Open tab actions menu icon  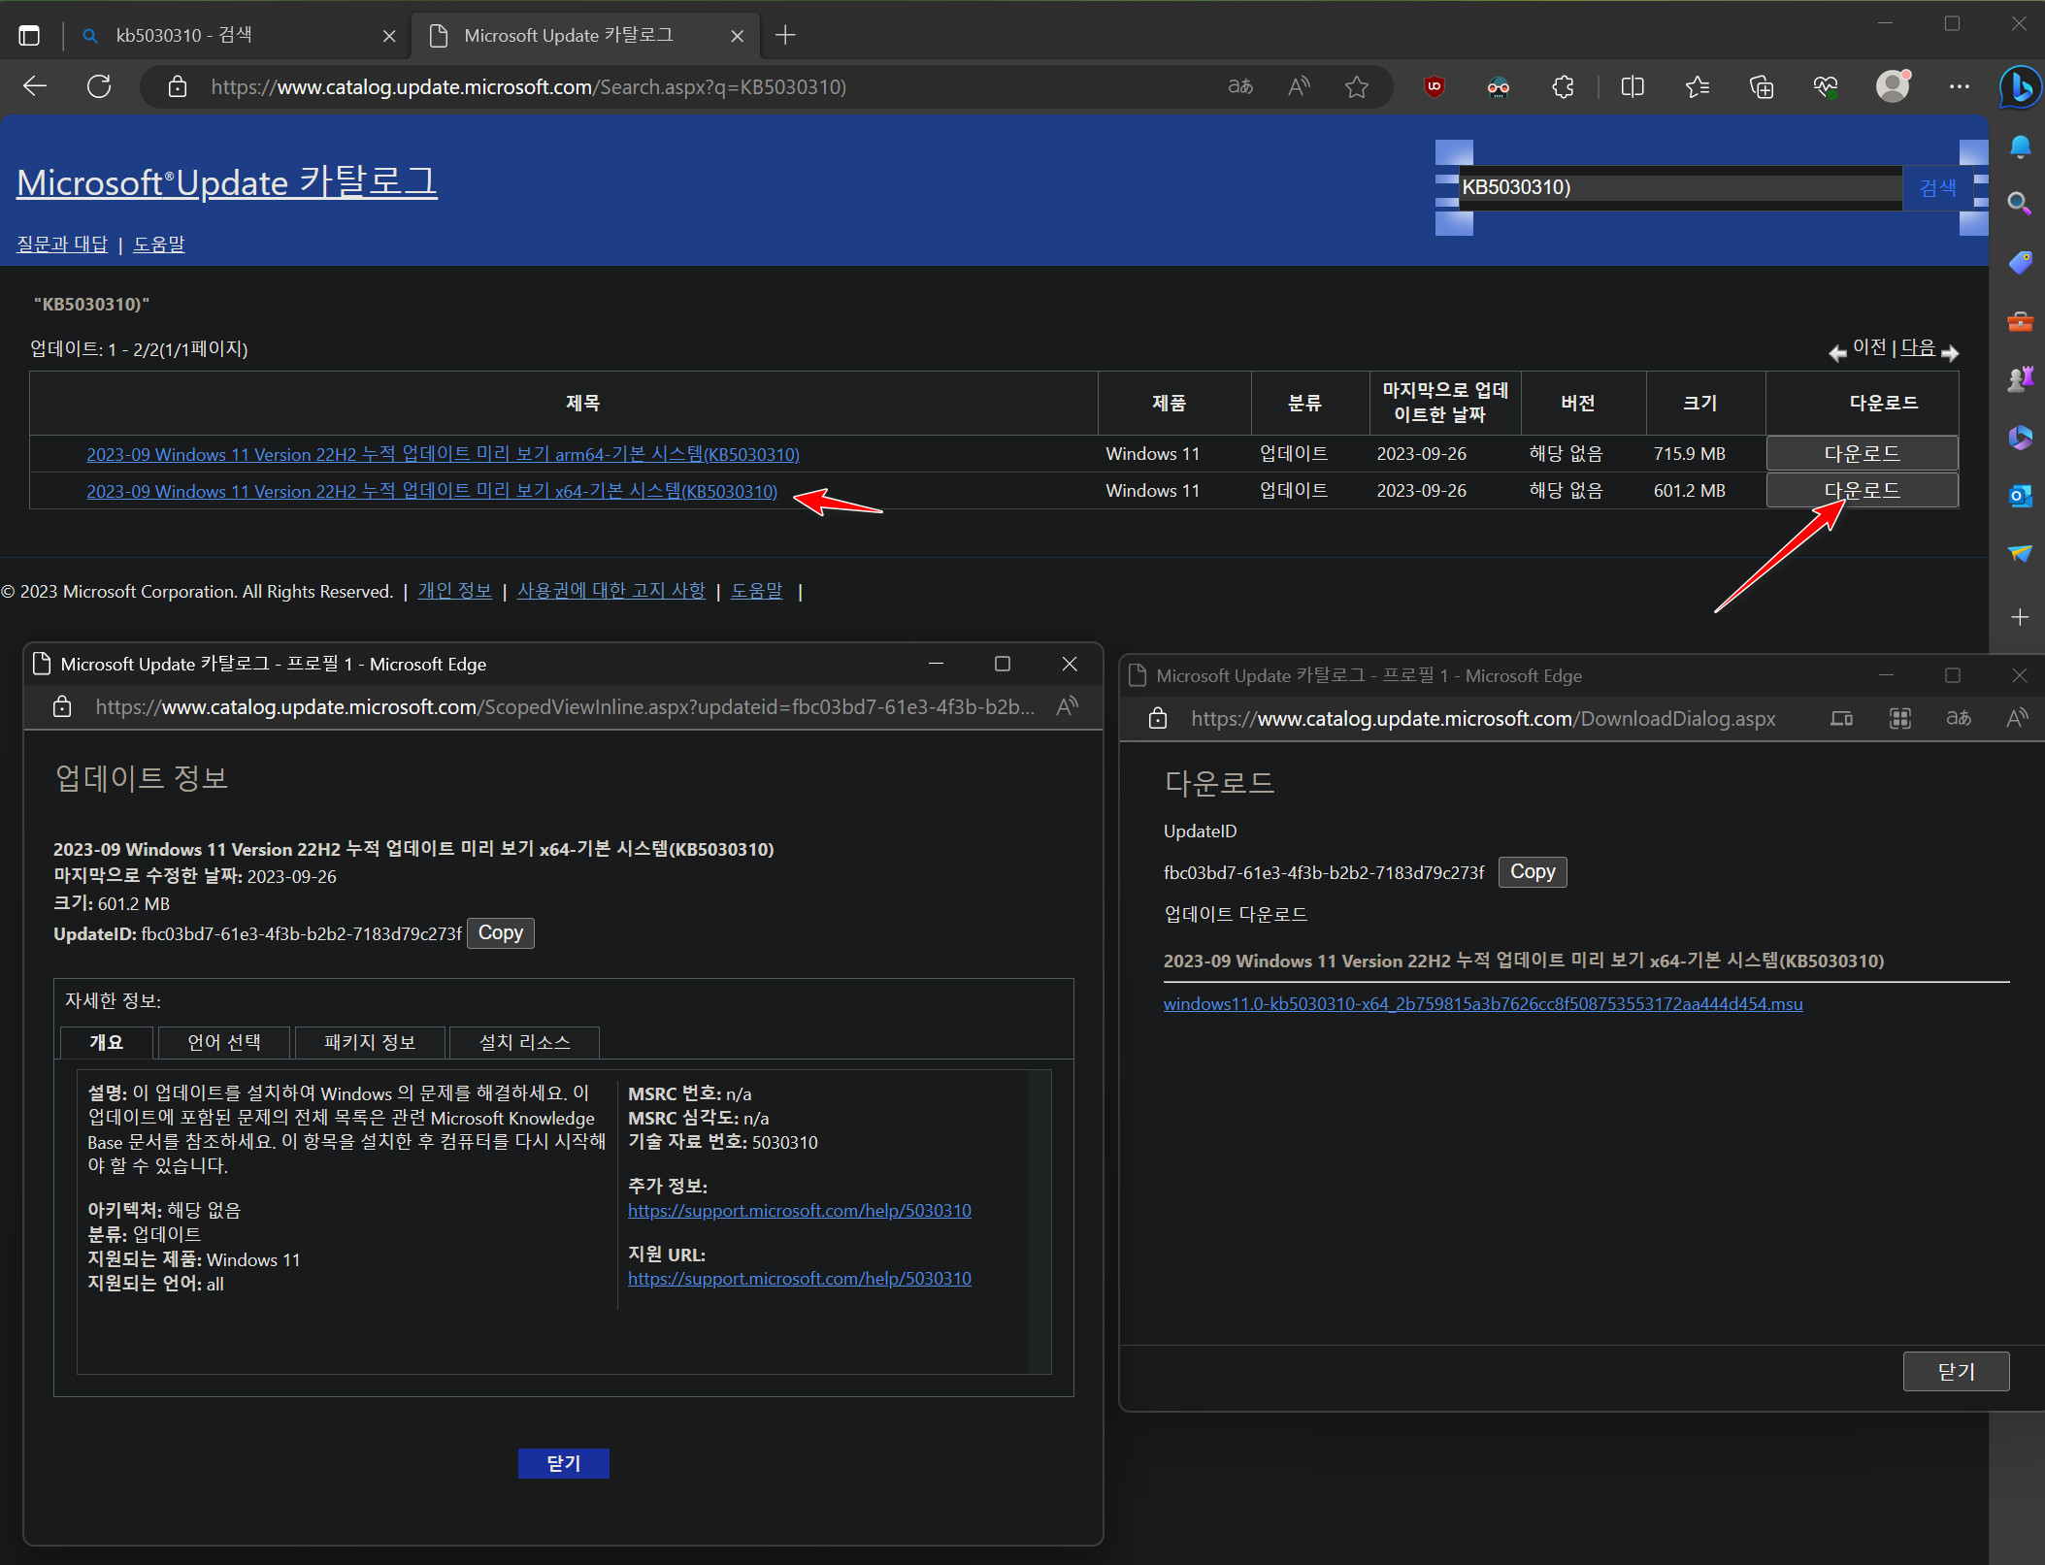29,36
